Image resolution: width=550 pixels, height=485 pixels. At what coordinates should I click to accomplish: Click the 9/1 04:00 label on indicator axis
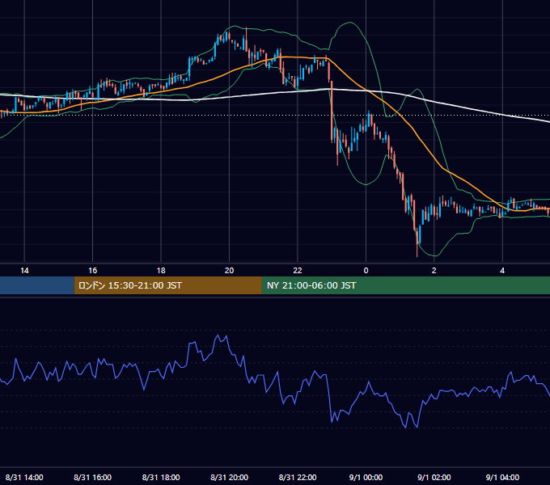(x=502, y=477)
